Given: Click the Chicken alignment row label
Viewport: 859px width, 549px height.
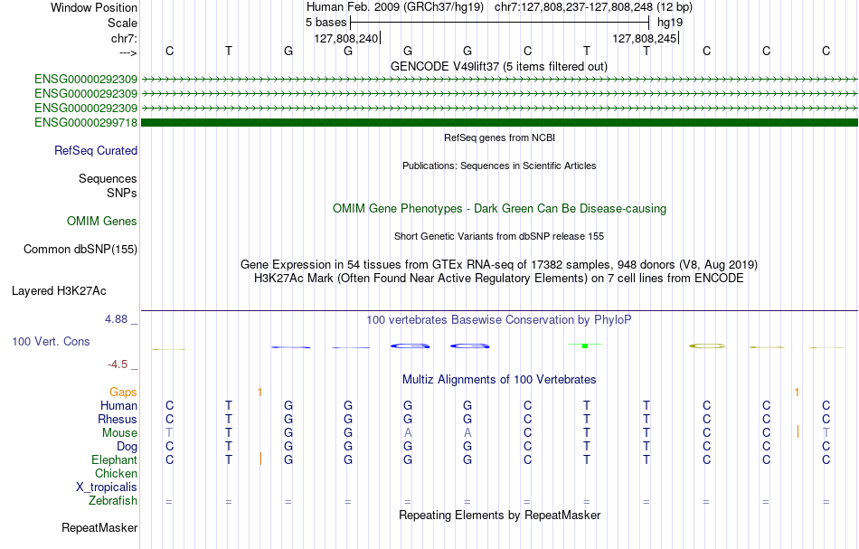Looking at the screenshot, I should (x=116, y=473).
